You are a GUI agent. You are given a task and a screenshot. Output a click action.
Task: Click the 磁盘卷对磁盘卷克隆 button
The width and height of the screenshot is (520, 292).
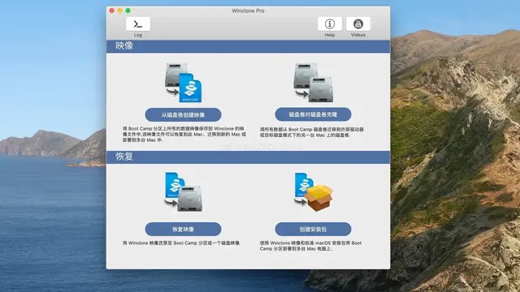pyautogui.click(x=313, y=114)
